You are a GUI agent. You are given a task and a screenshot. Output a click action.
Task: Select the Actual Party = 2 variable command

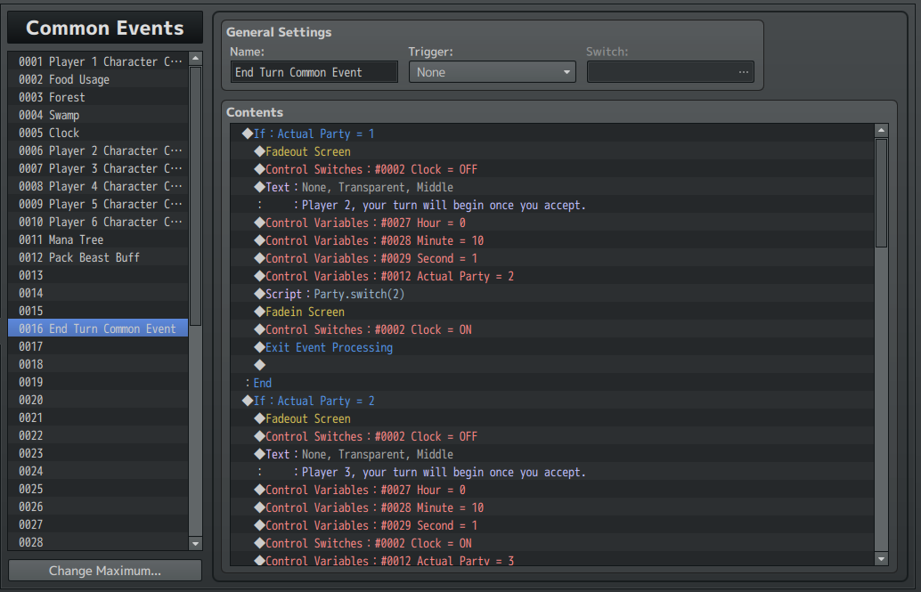click(551, 276)
